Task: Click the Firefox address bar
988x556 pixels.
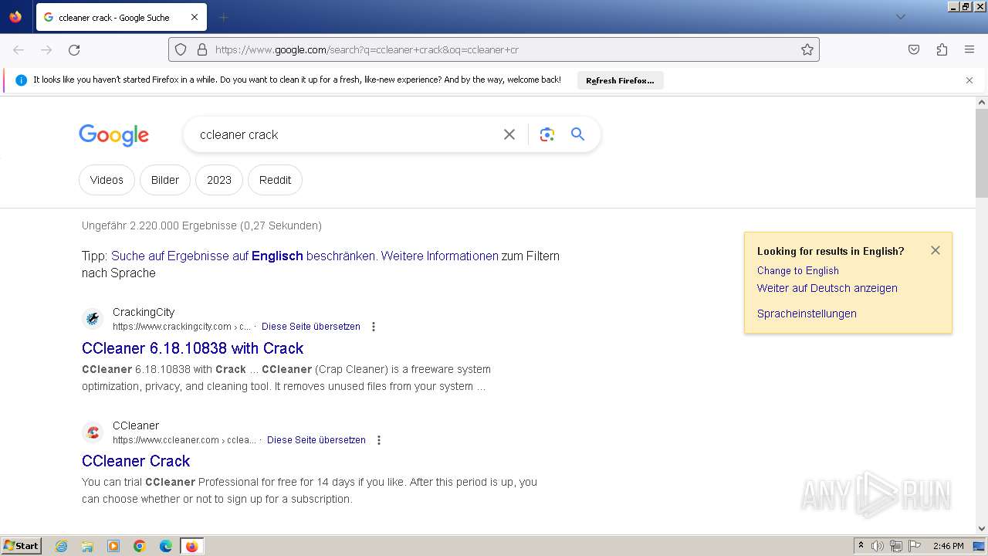Action: [x=494, y=49]
